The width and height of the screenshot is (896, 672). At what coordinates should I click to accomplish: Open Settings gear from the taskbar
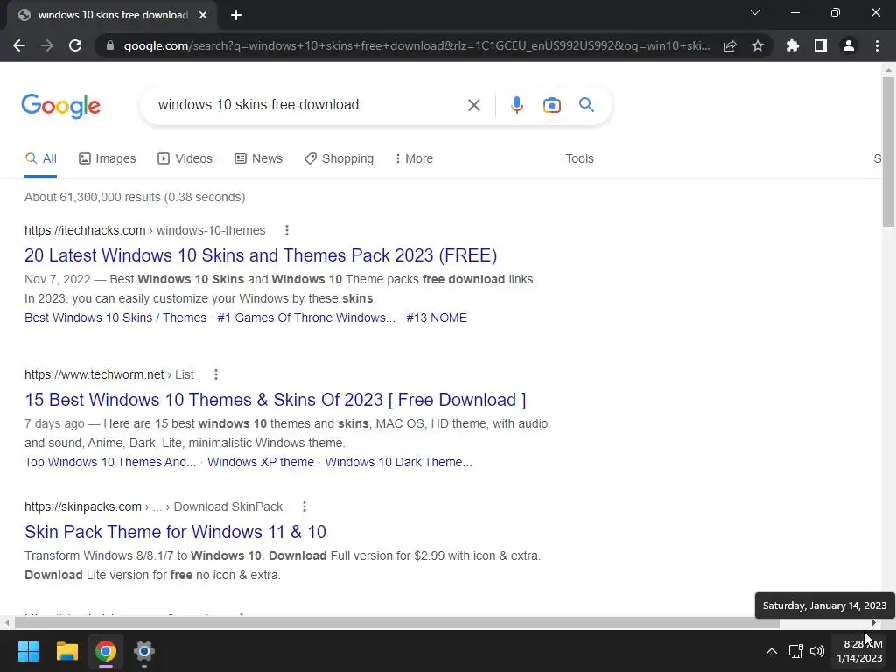pyautogui.click(x=144, y=651)
